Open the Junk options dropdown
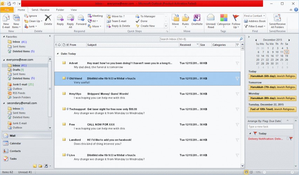The width and height of the screenshot is (299, 175). coord(30,26)
